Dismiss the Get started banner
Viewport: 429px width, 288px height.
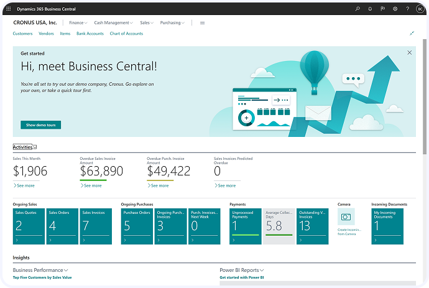click(409, 53)
